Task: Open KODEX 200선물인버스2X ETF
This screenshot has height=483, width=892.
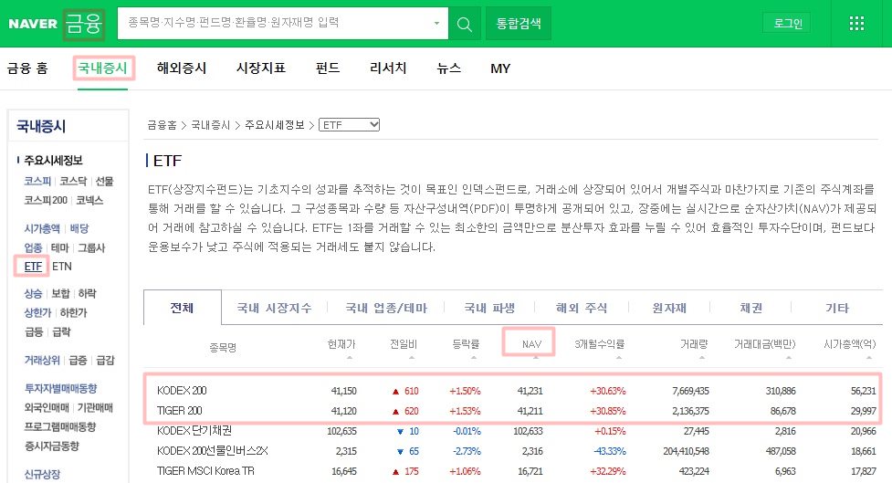Action: click(x=212, y=451)
